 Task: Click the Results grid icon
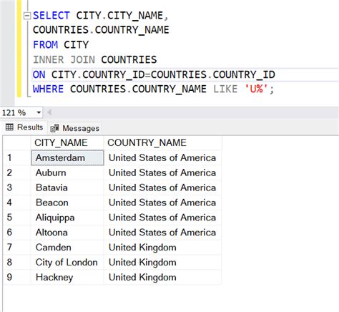coord(9,127)
